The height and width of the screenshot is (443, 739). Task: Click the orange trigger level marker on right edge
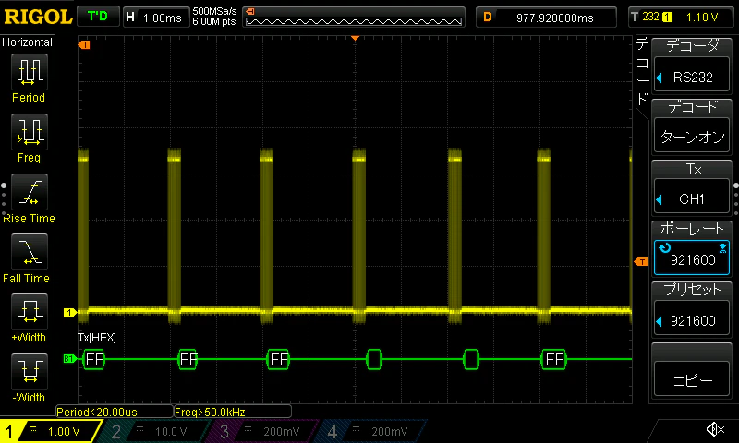pos(641,261)
